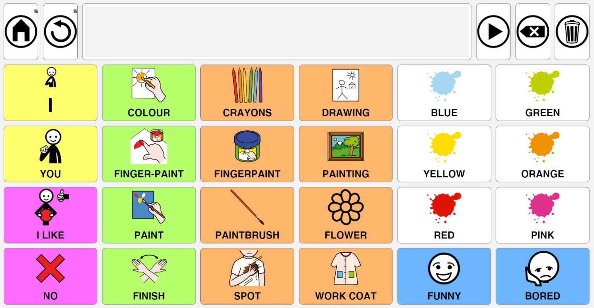Choose the RED paint splat swatch
Viewport: 594px width, 308px height.
pyautogui.click(x=444, y=215)
